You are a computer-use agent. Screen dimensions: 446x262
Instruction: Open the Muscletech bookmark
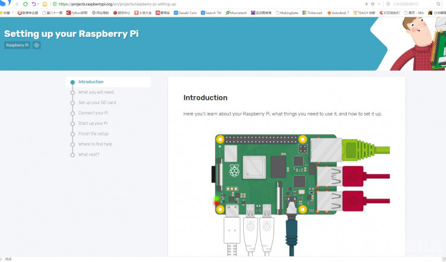click(236, 13)
